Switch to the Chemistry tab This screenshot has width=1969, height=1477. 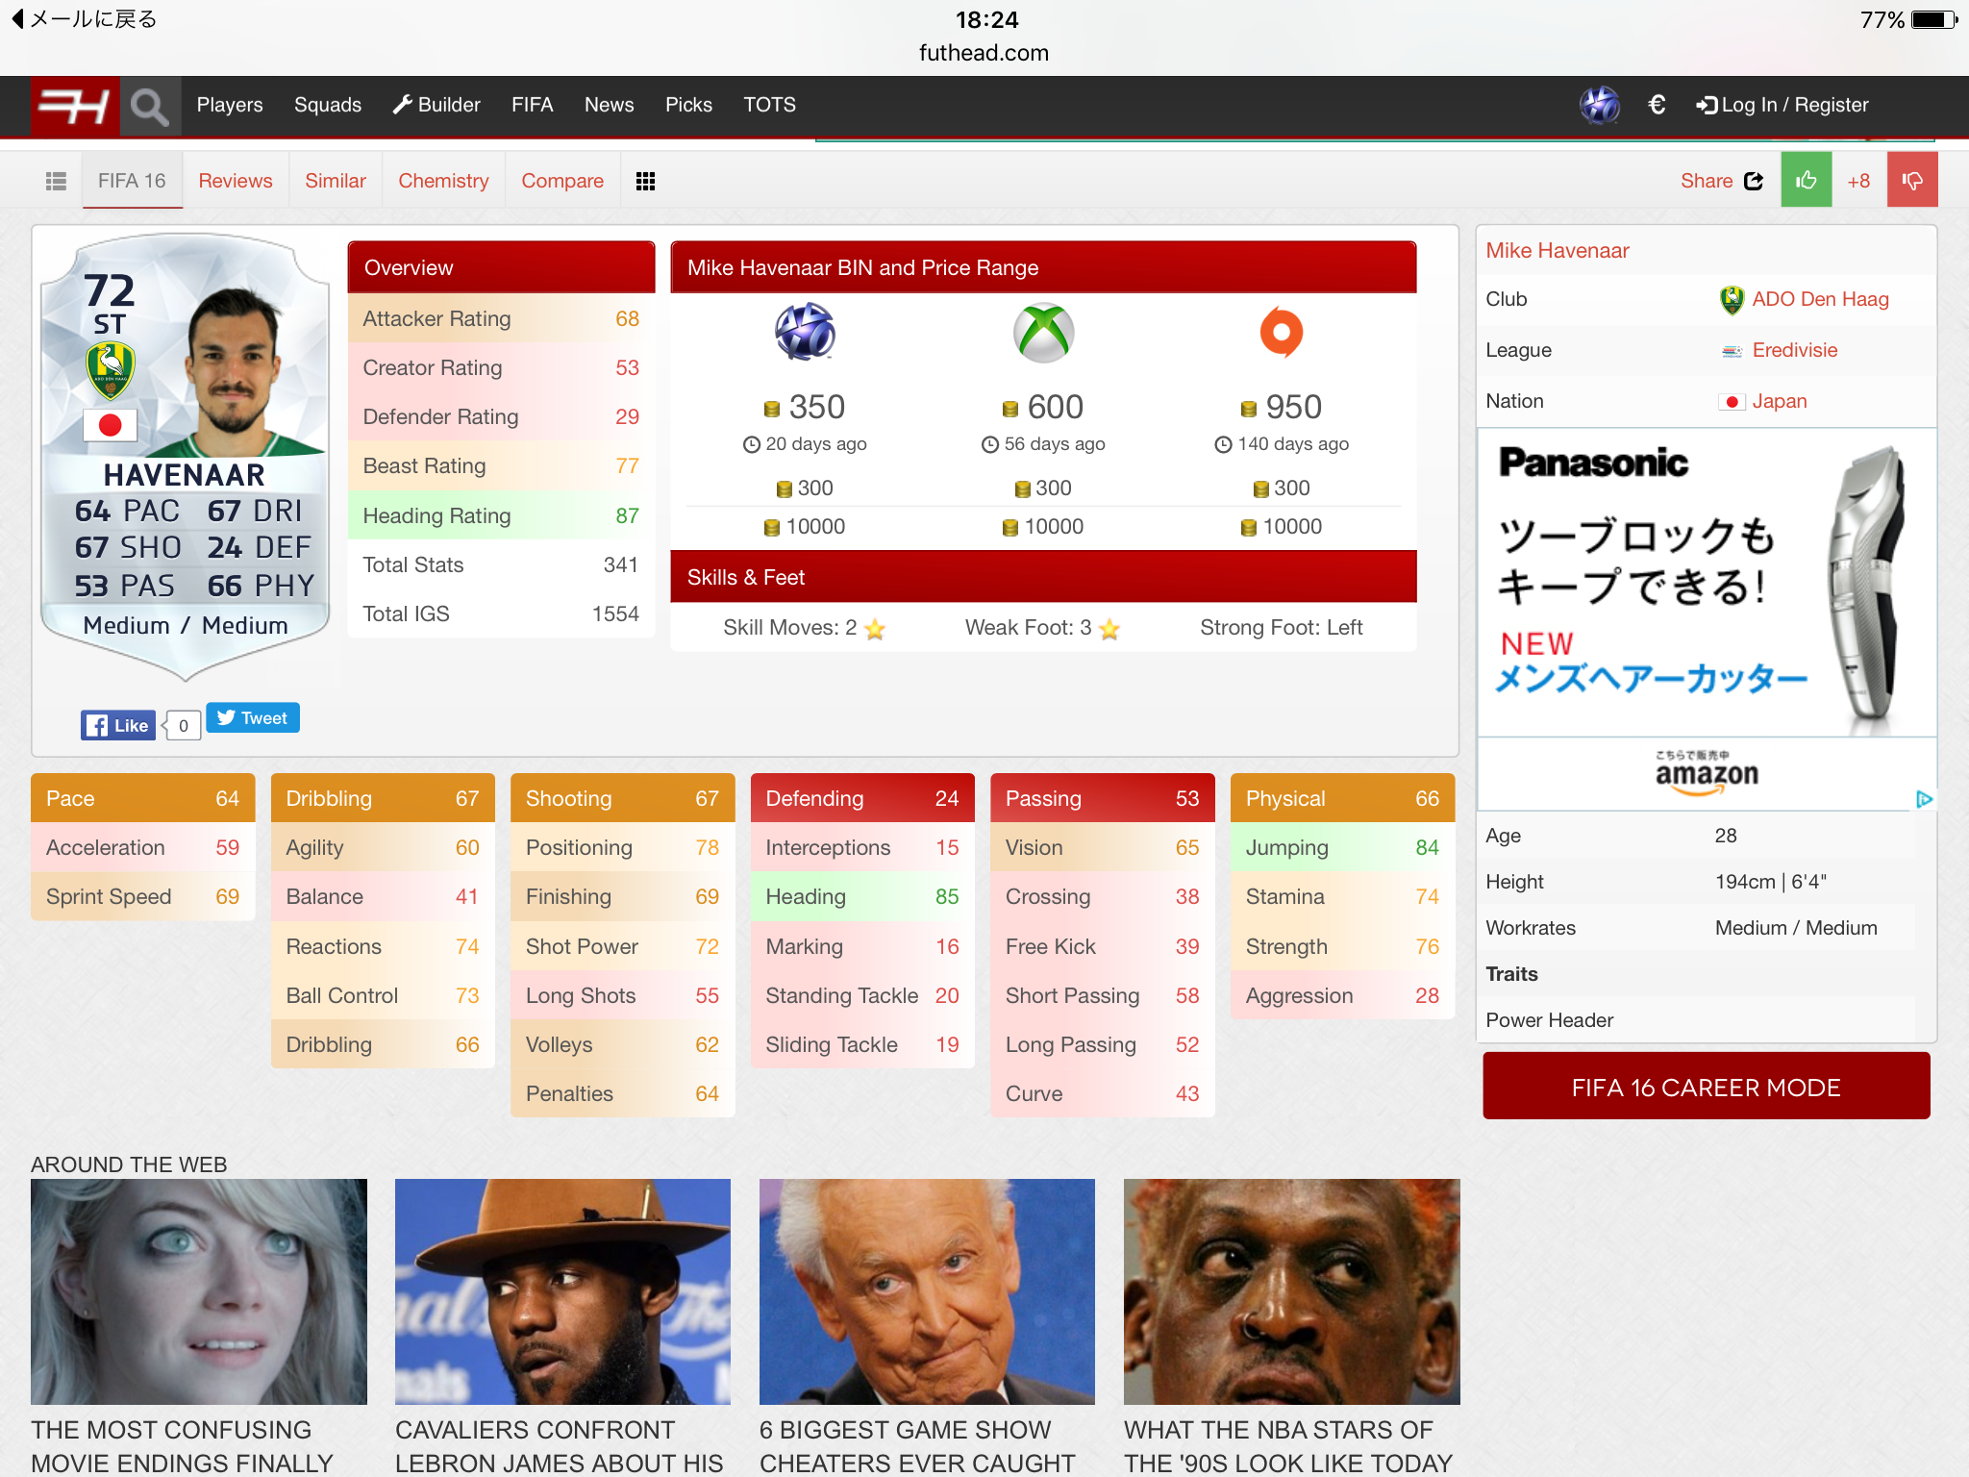pos(443,181)
